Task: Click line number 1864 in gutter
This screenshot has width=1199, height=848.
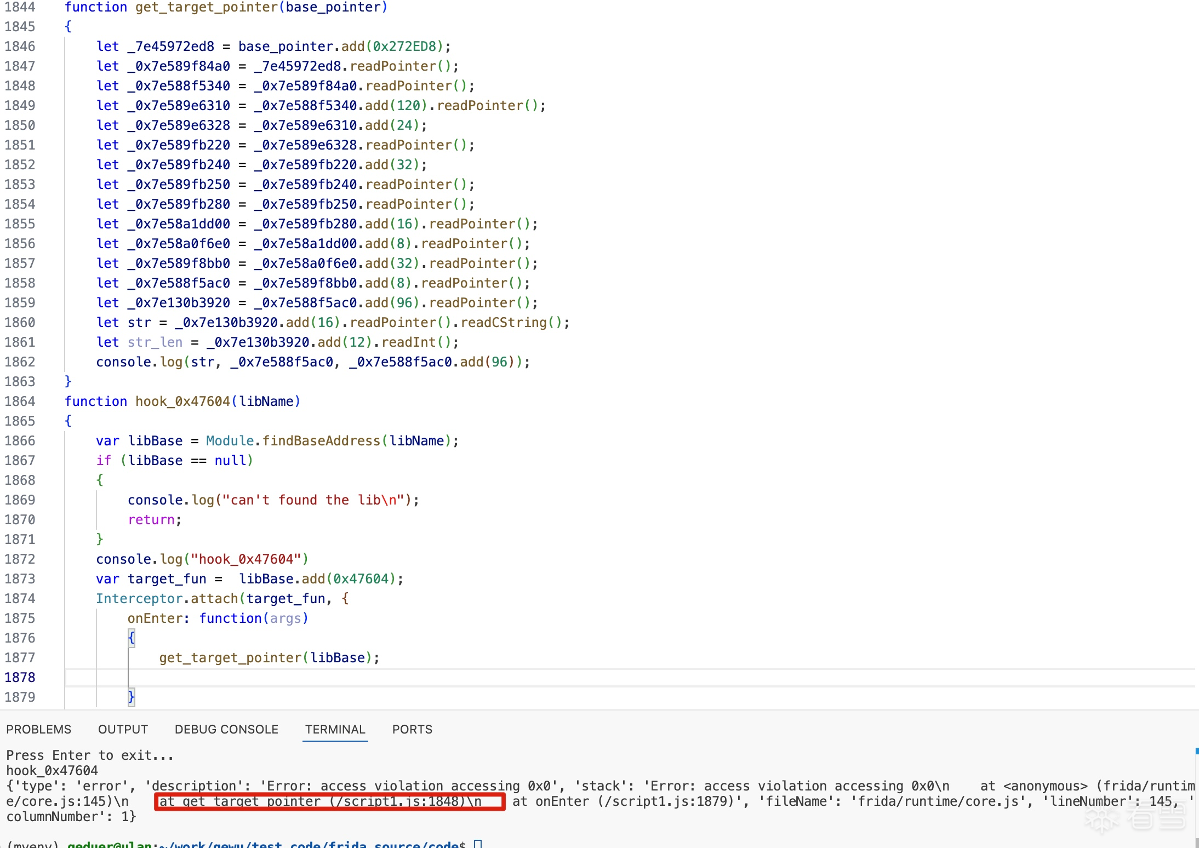Action: 20,402
